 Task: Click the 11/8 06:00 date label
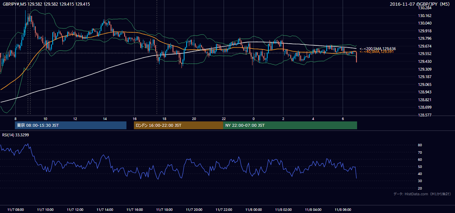(342, 210)
